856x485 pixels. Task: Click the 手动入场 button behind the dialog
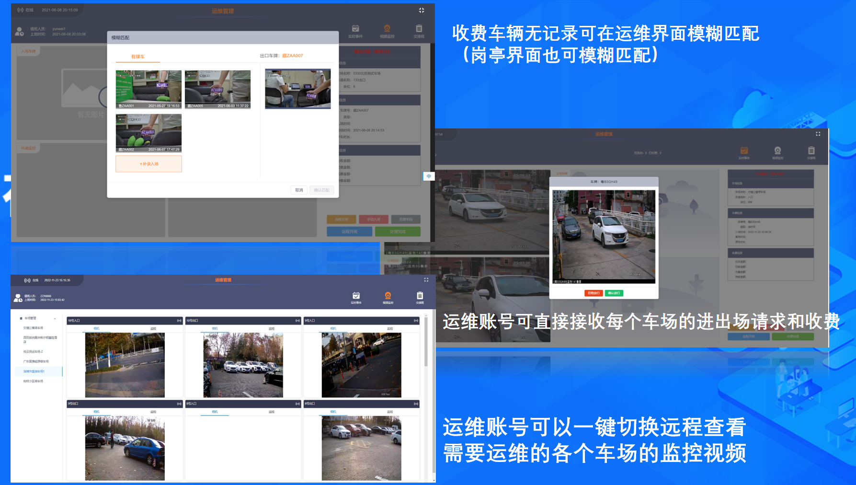click(374, 219)
